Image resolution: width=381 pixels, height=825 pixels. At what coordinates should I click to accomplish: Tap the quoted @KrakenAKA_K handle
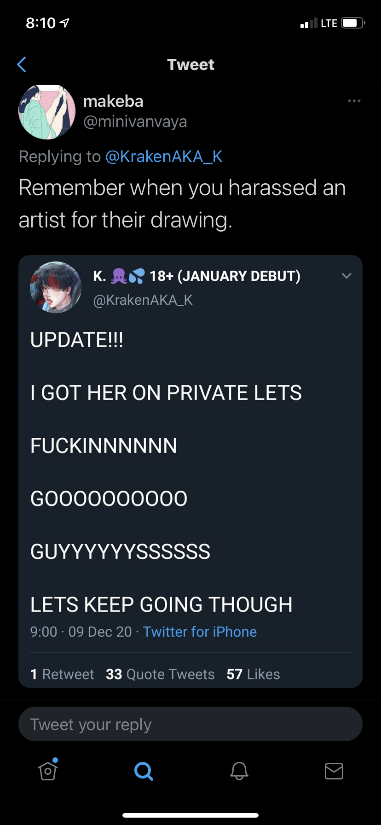[x=143, y=300]
